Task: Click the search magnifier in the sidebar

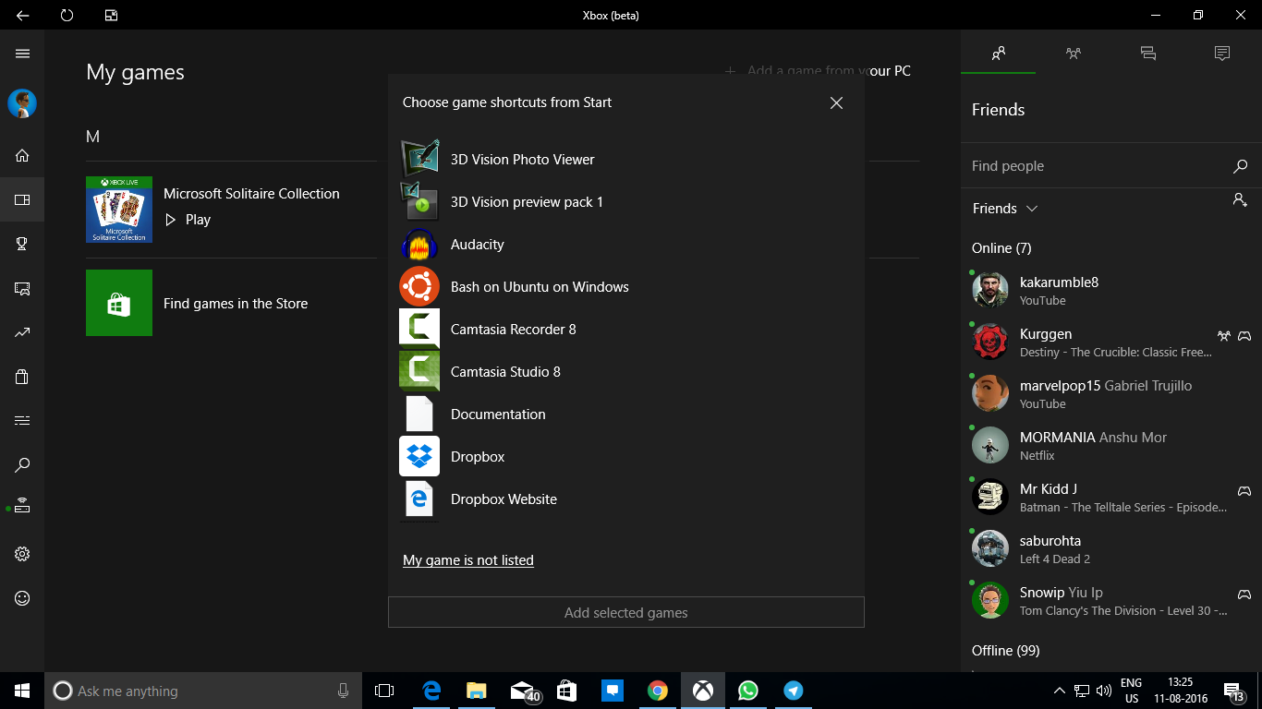Action: (22, 465)
